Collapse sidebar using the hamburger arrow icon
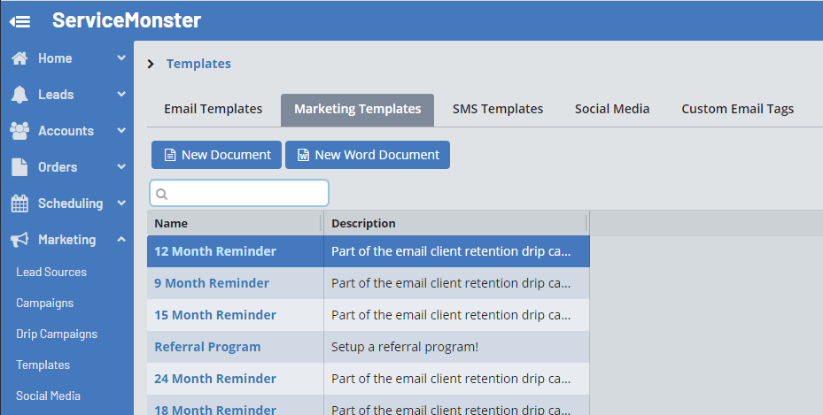 tap(19, 20)
